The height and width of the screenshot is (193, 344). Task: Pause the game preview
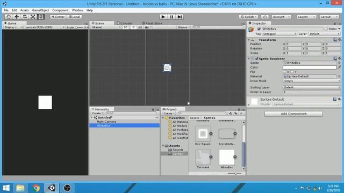click(171, 17)
